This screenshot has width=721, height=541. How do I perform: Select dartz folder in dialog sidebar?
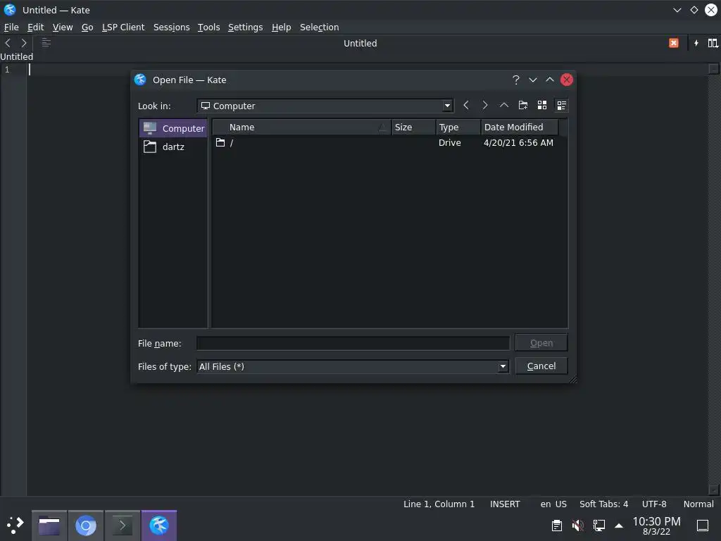pos(173,147)
